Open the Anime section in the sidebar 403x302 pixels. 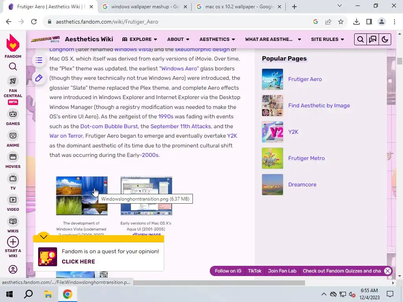[x=13, y=139]
